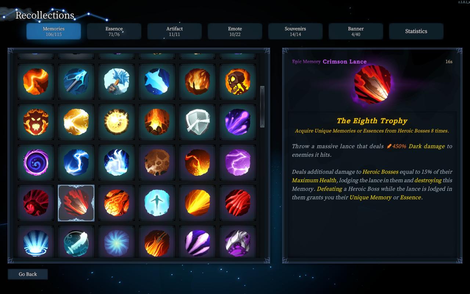Viewport: 470px width, 294px height.
Task: Open the Banner tab
Action: pos(356,31)
